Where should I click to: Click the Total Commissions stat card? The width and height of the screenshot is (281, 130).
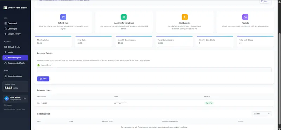click(x=174, y=41)
